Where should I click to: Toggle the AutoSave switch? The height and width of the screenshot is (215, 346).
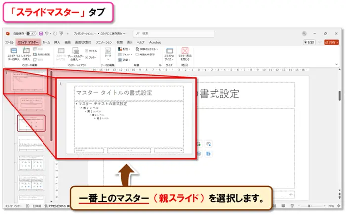pos(31,33)
